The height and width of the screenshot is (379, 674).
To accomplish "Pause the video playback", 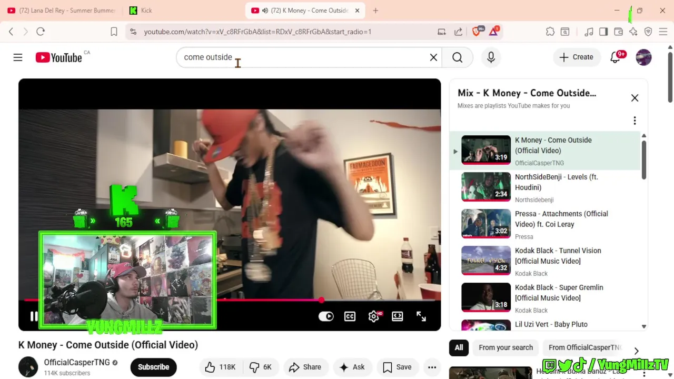I will click(34, 316).
